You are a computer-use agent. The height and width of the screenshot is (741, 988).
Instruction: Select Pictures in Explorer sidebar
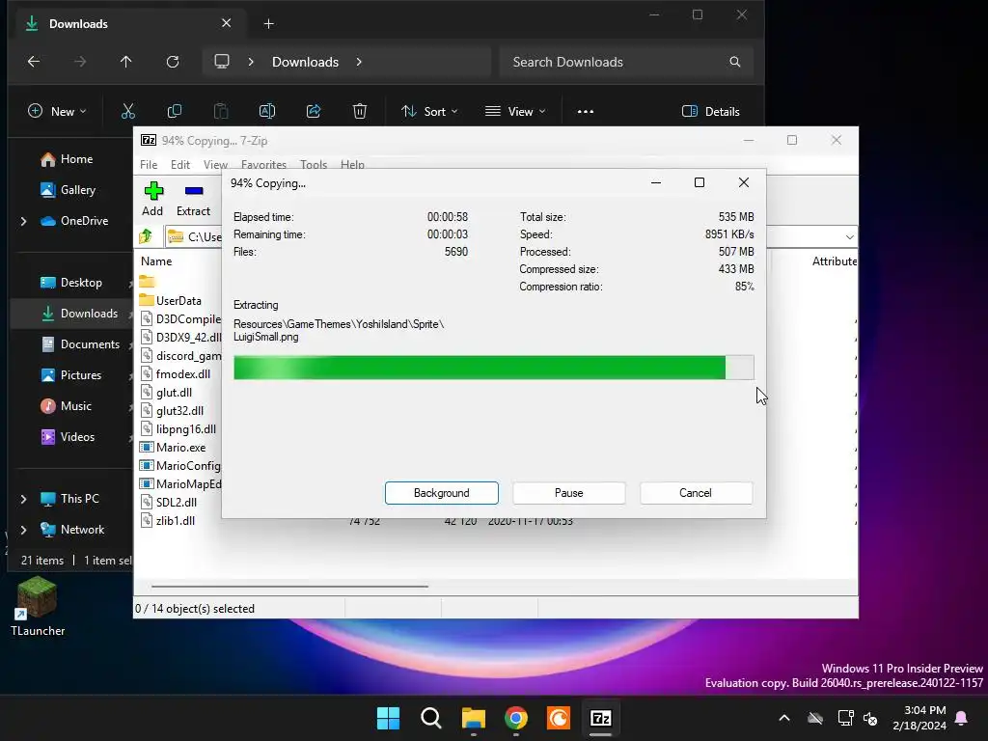70,375
